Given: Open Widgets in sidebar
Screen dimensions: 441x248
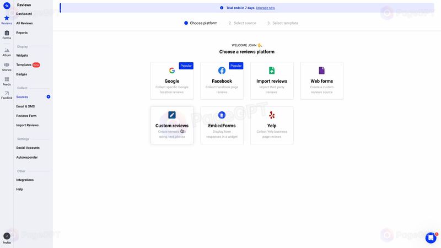Looking at the screenshot, I should click(x=22, y=56).
